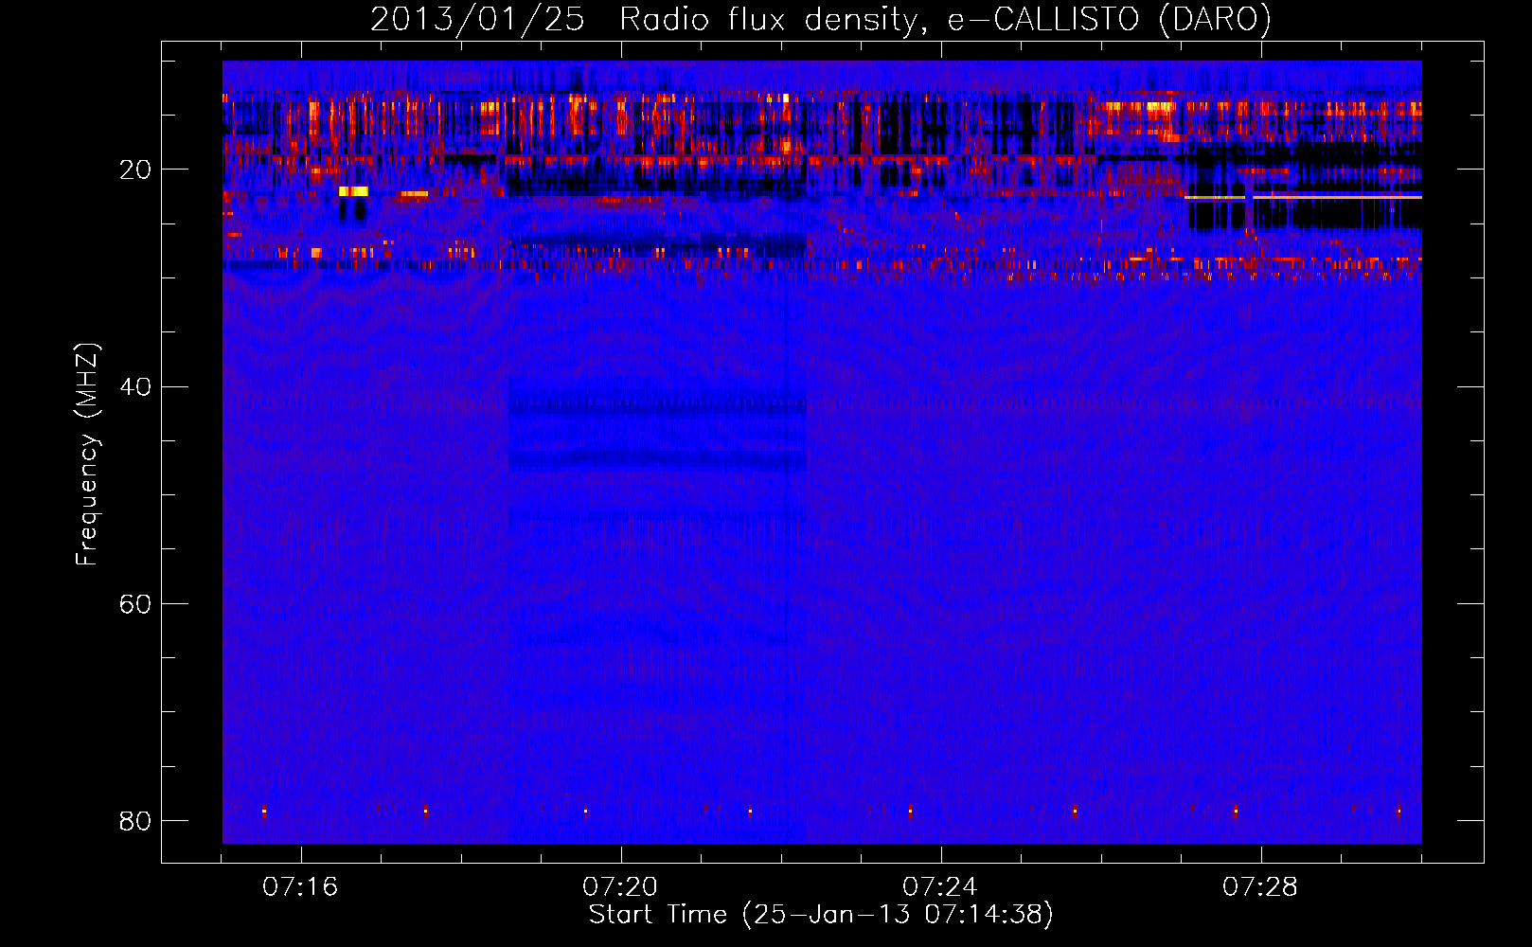Click the 07:24 time tick label
This screenshot has width=1532, height=947.
(940, 887)
